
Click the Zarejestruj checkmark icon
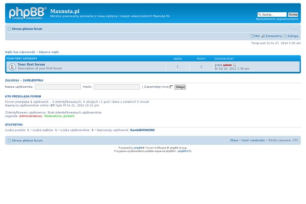point(263,36)
